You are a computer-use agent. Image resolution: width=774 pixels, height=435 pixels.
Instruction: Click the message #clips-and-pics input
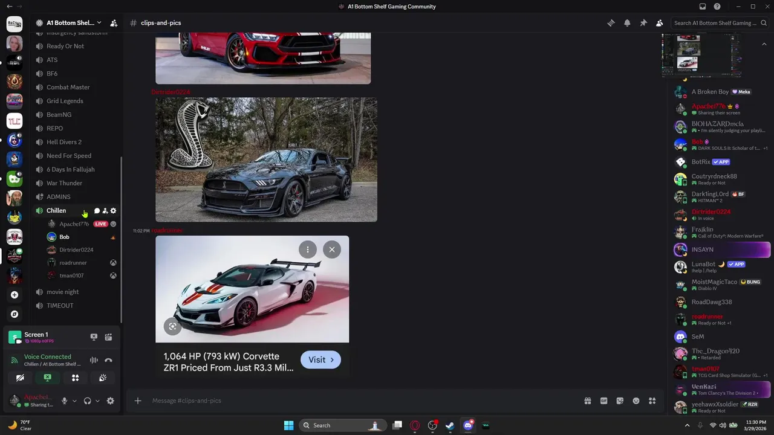pyautogui.click(x=363, y=401)
